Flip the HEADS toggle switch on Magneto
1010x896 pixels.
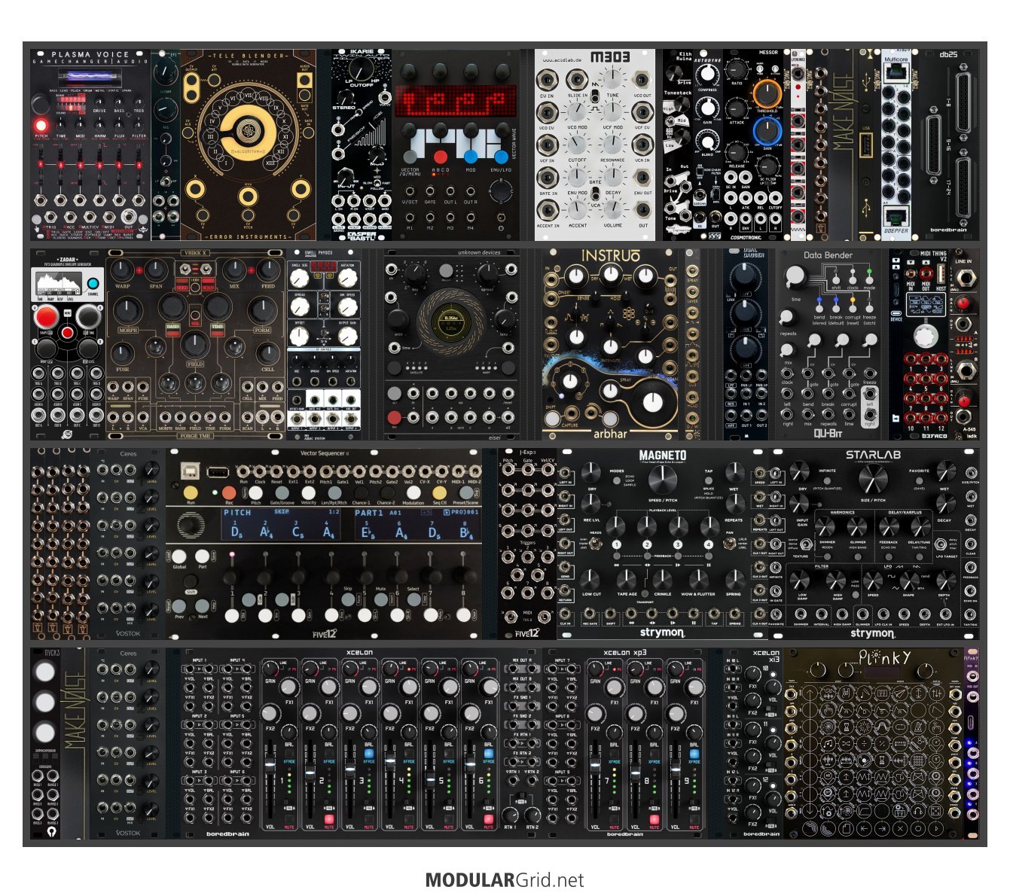(x=596, y=544)
